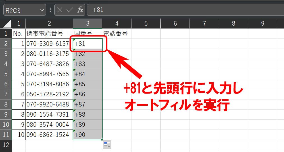284x152 pixels.
Task: Select cell with 070-3194-8086
Action: click(49, 84)
